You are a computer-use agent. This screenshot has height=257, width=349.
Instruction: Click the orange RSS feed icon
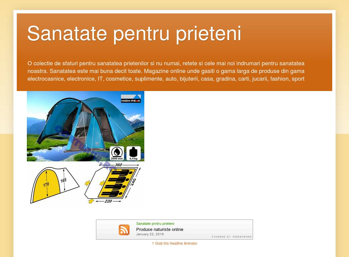(x=124, y=230)
